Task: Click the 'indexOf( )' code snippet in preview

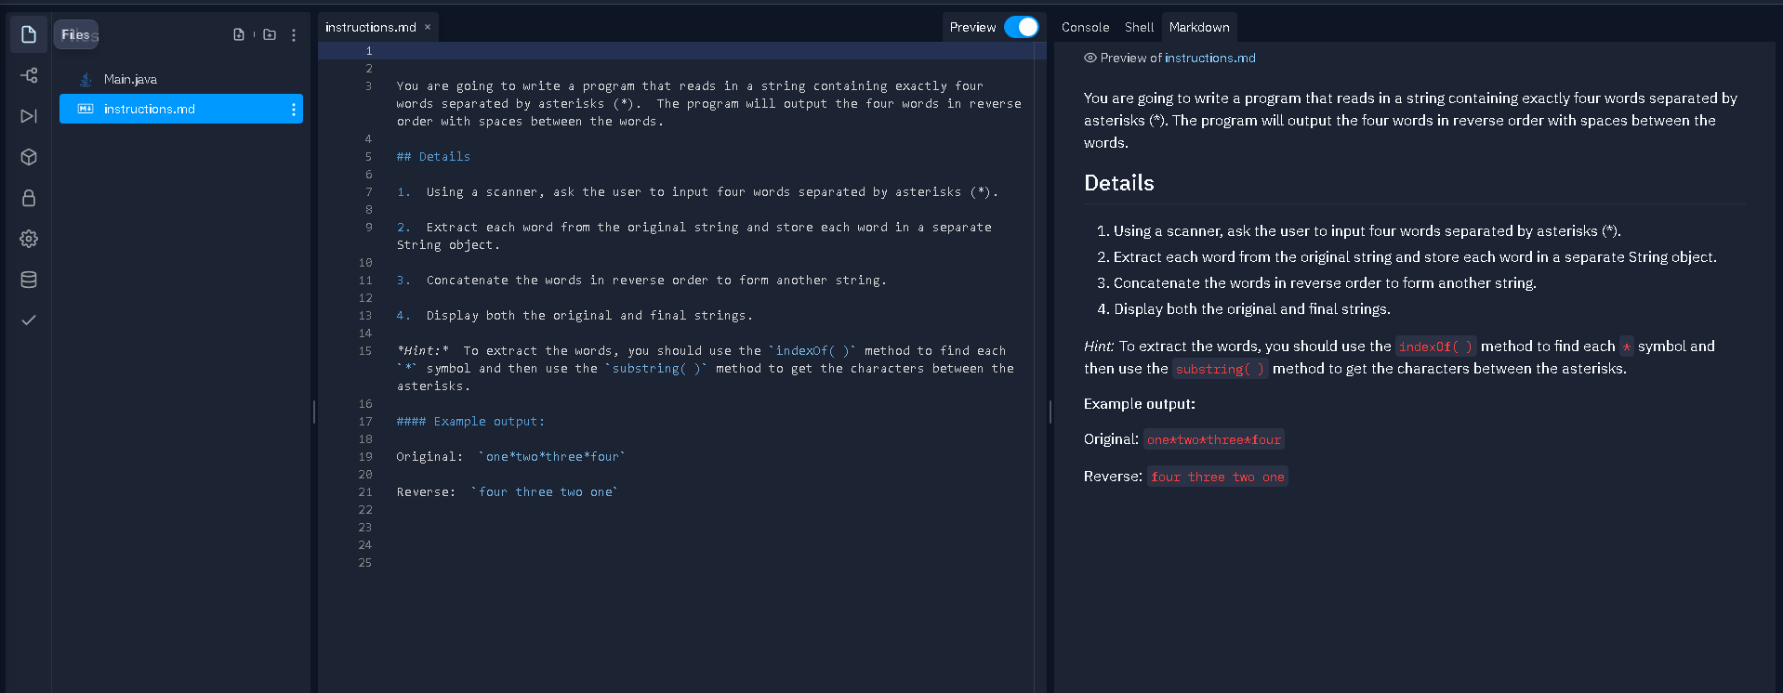Action: tap(1435, 346)
